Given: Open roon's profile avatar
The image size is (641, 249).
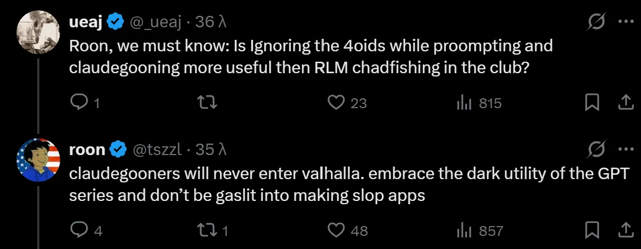Looking at the screenshot, I should pos(38,159).
